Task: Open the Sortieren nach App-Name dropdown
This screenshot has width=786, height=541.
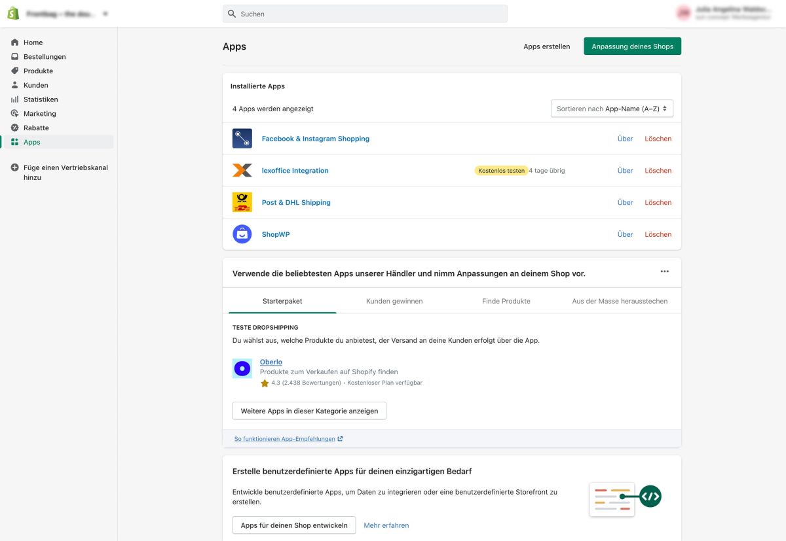Action: [612, 109]
